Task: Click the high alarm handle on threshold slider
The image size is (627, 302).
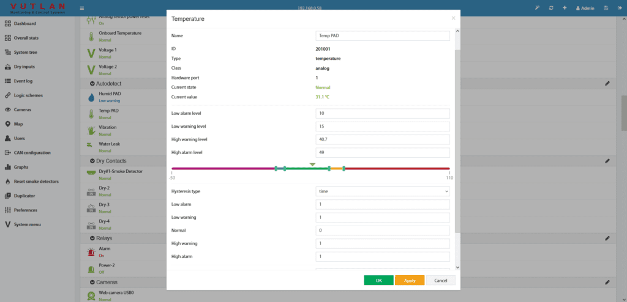Action: [x=344, y=169]
